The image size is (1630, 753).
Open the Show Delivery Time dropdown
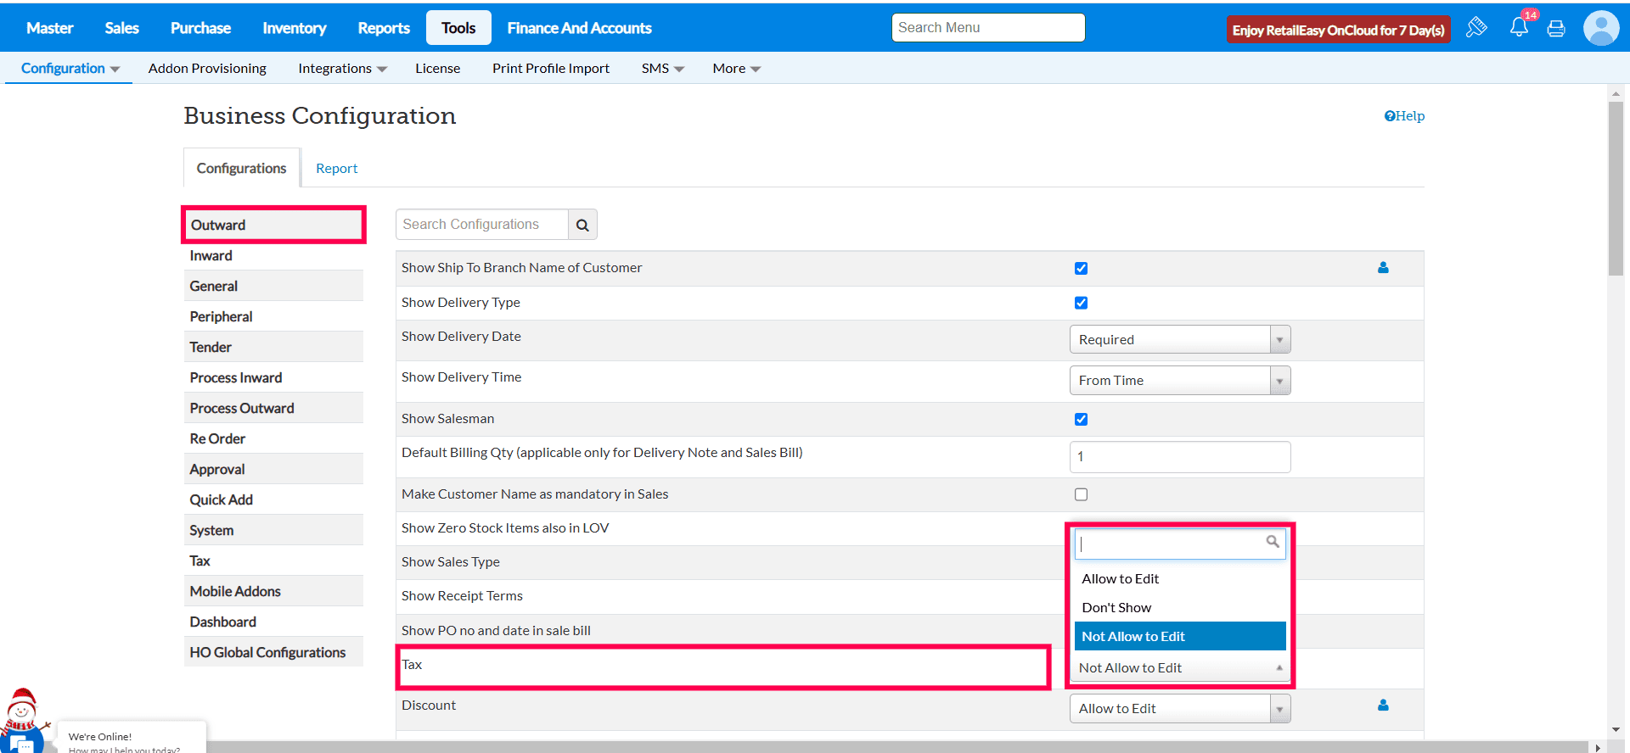click(1179, 381)
